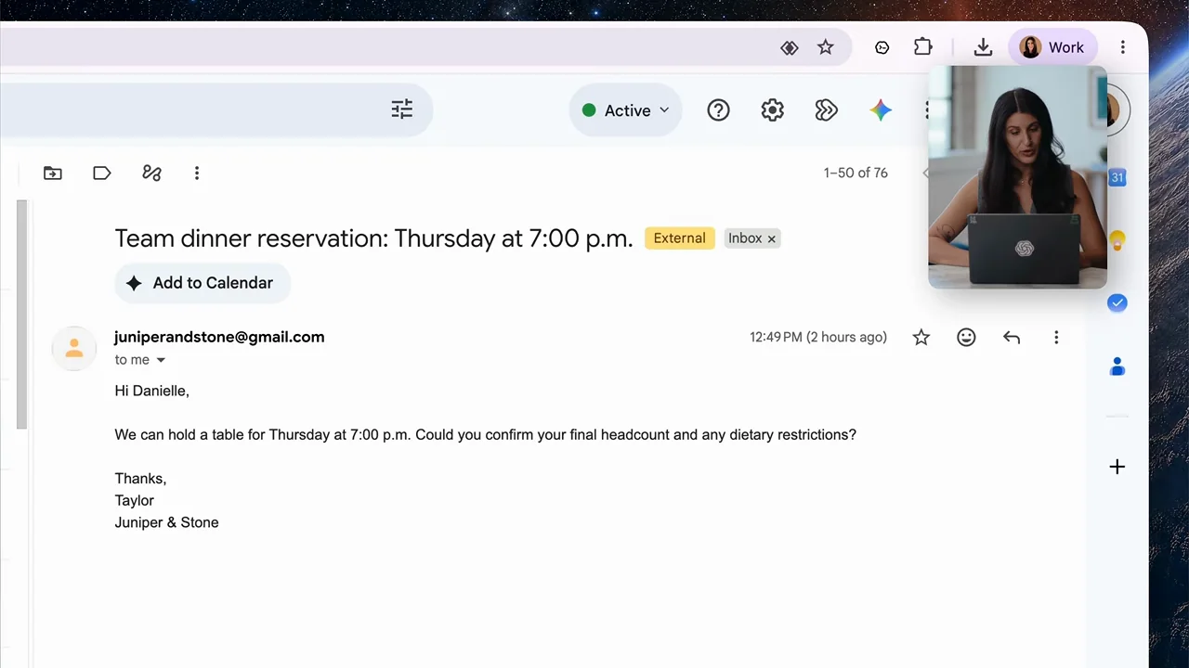Click the Inbox label chip
The height and width of the screenshot is (668, 1189).
coord(745,238)
